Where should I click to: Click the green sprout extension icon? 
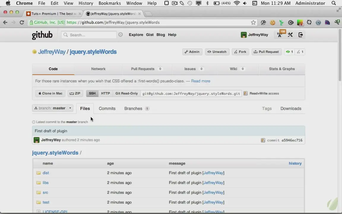click(x=281, y=22)
